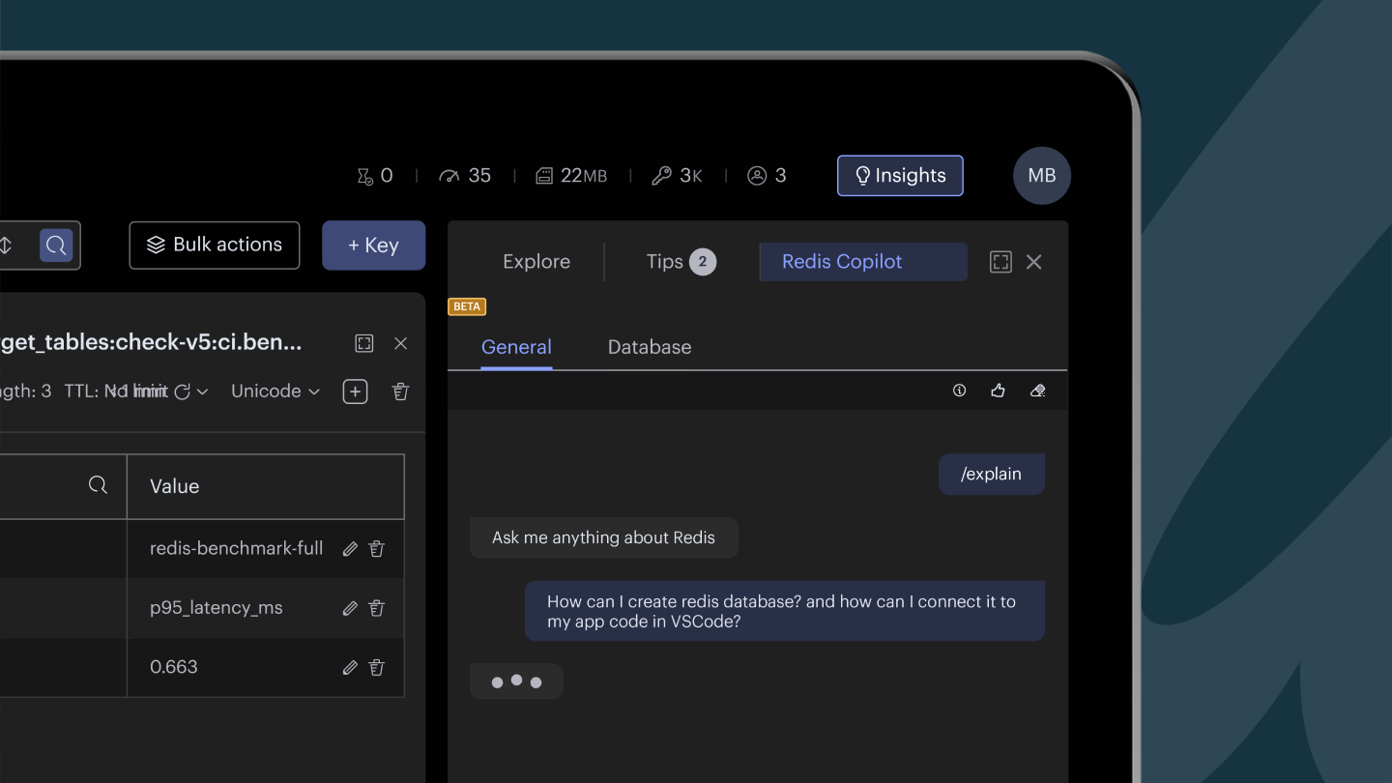This screenshot has width=1392, height=783.
Task: Delete the key with trash icon
Action: coord(400,391)
